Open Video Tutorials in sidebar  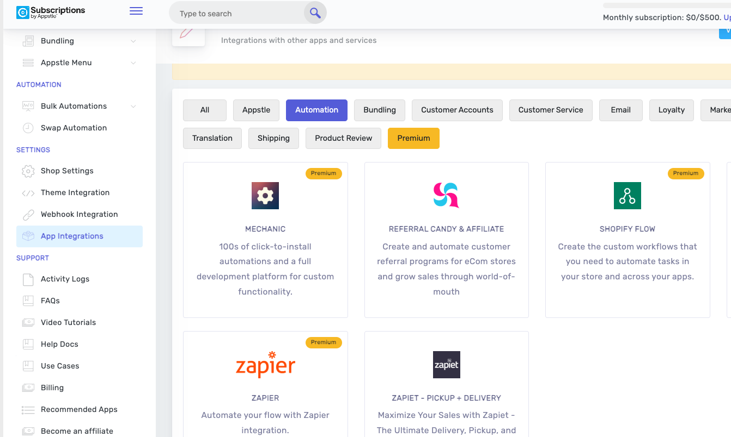68,323
